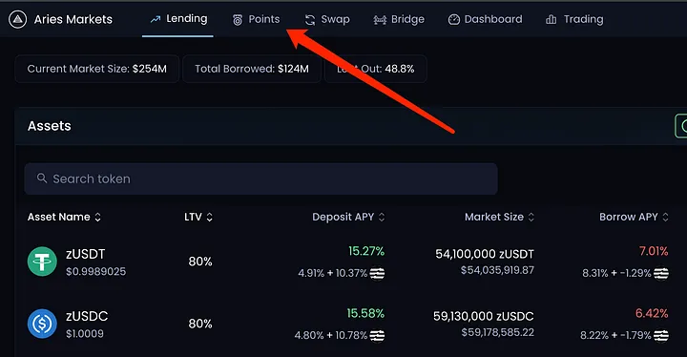
Task: Click Aptos reward icon beside zUSDC borrow APY
Action: (x=661, y=335)
